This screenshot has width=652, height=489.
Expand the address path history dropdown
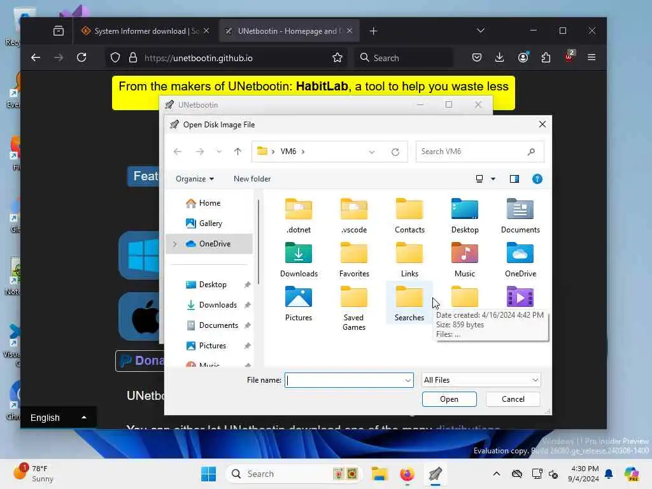[372, 152]
